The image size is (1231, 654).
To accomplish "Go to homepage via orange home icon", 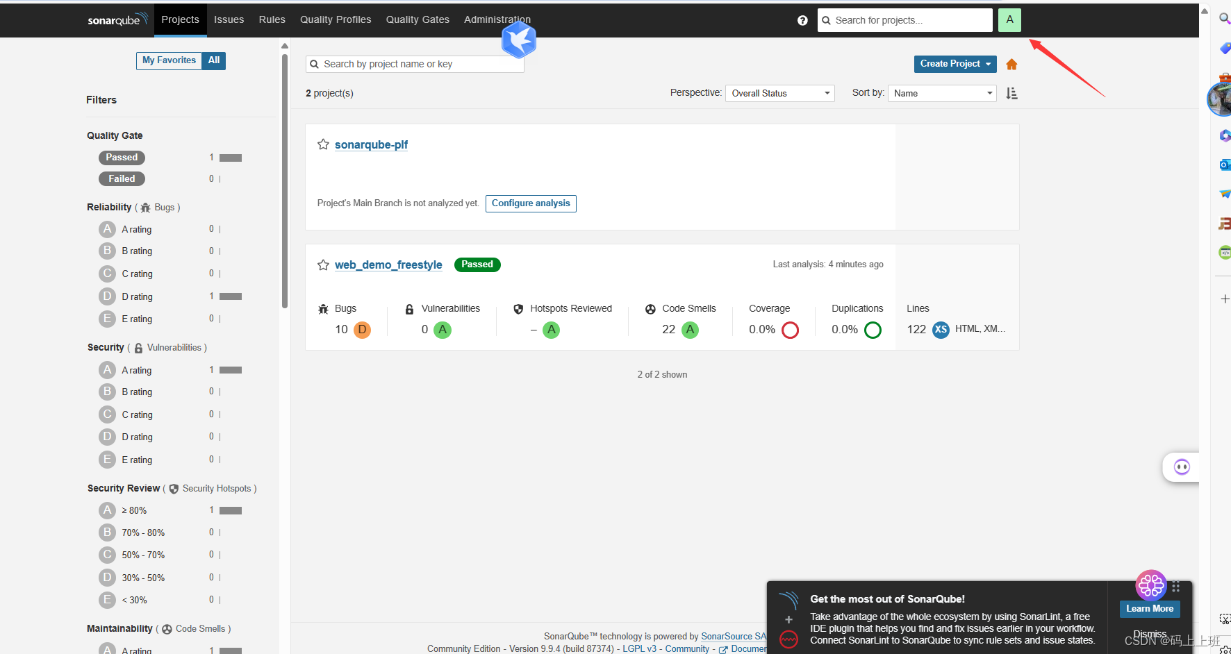I will pos(1011,65).
